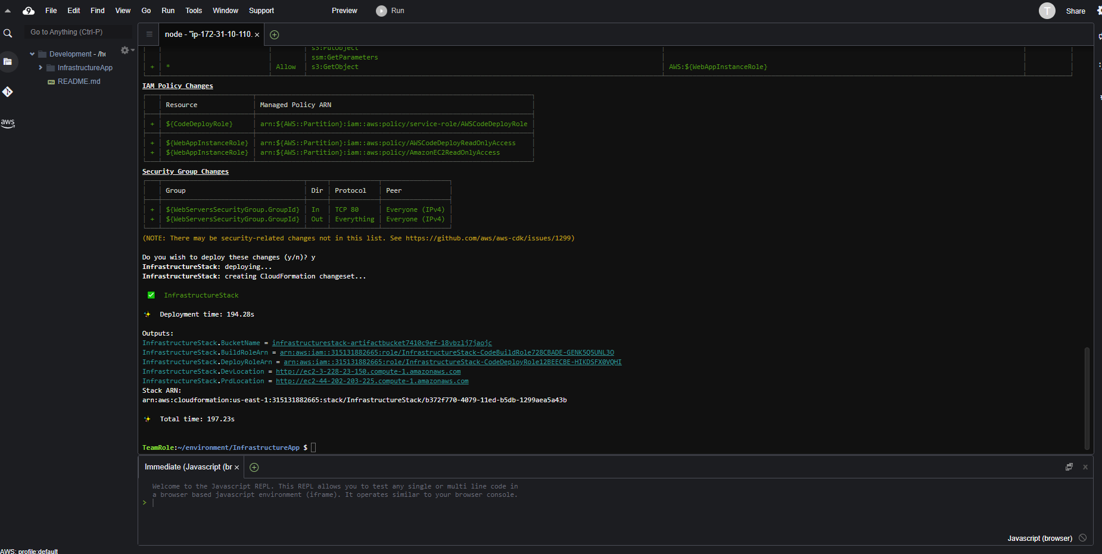The height and width of the screenshot is (554, 1102).
Task: Click the README.md file icon
Action: [51, 82]
